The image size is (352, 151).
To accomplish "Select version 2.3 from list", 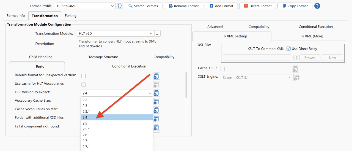I will (117, 106).
